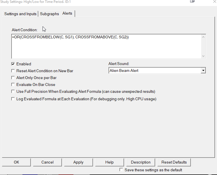Tick Save these settings as the default
217x175 pixels.
121,170
